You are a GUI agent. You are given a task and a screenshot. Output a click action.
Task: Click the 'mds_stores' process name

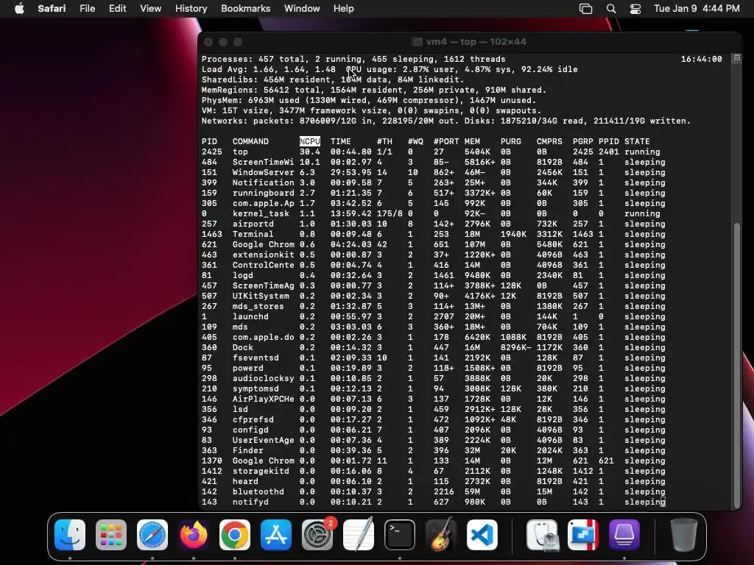[258, 306]
